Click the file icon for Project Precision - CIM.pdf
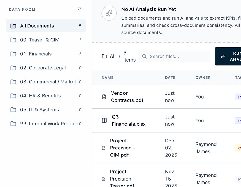 [x=104, y=148]
